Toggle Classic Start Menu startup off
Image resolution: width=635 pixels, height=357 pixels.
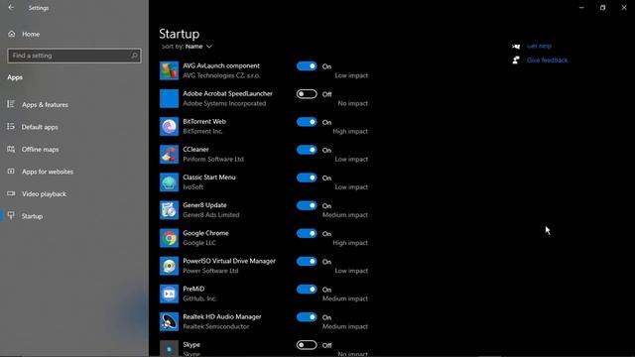point(307,178)
